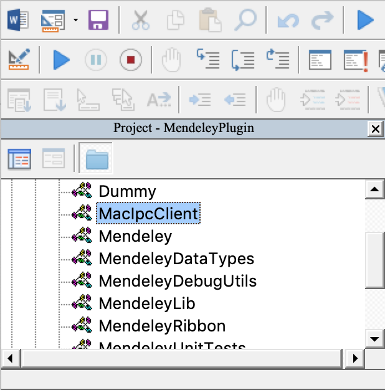
Task: Select the MendeleyDataTypes module
Action: 176,259
